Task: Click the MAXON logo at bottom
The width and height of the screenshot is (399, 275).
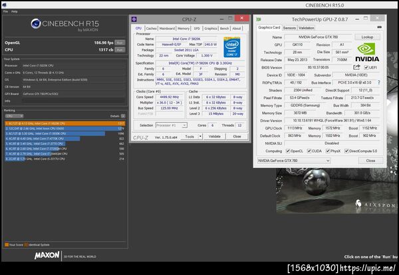Action: [47, 255]
